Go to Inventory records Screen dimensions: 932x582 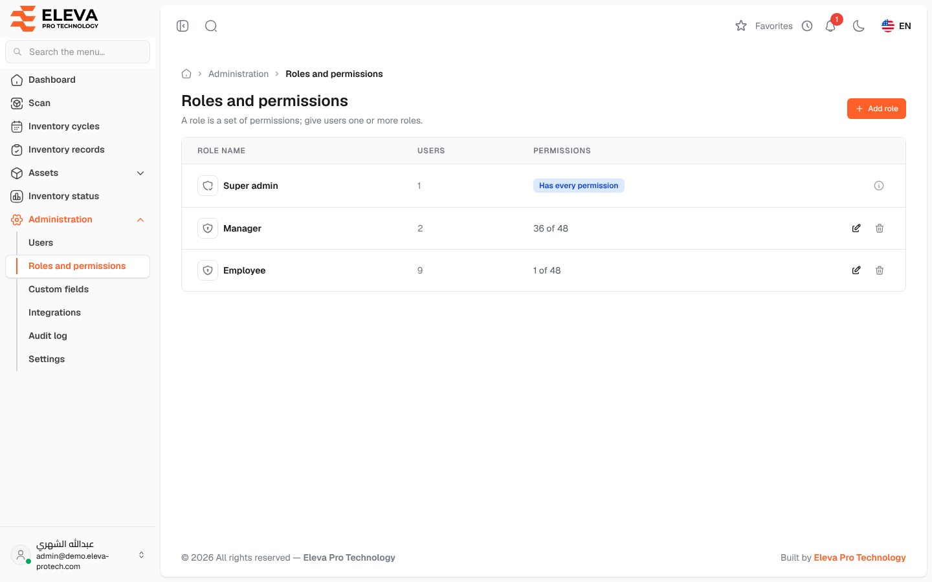78,149
